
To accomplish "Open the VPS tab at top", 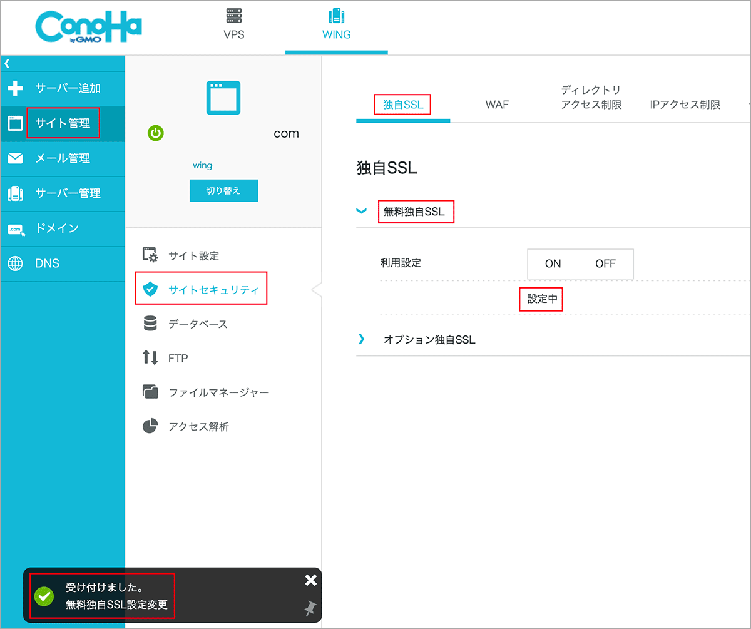I will click(233, 25).
